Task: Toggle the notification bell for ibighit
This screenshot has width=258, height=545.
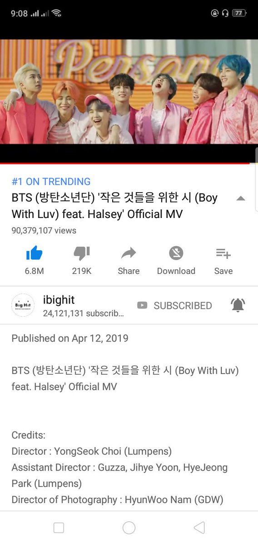Action: [238, 305]
